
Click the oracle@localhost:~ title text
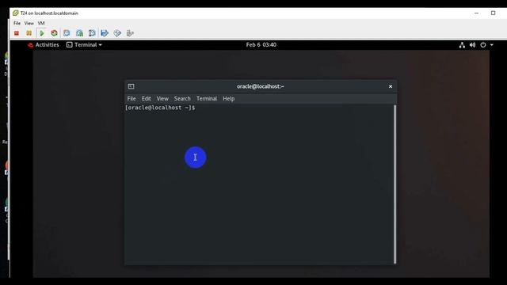click(261, 86)
